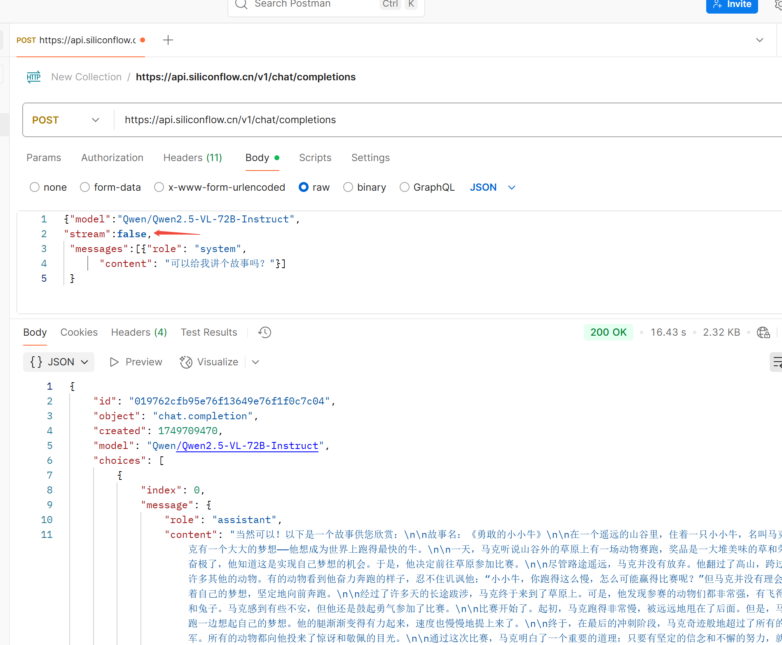Screen dimensions: 782x645
Task: Click the "stream":false line in body
Action: click(x=108, y=234)
